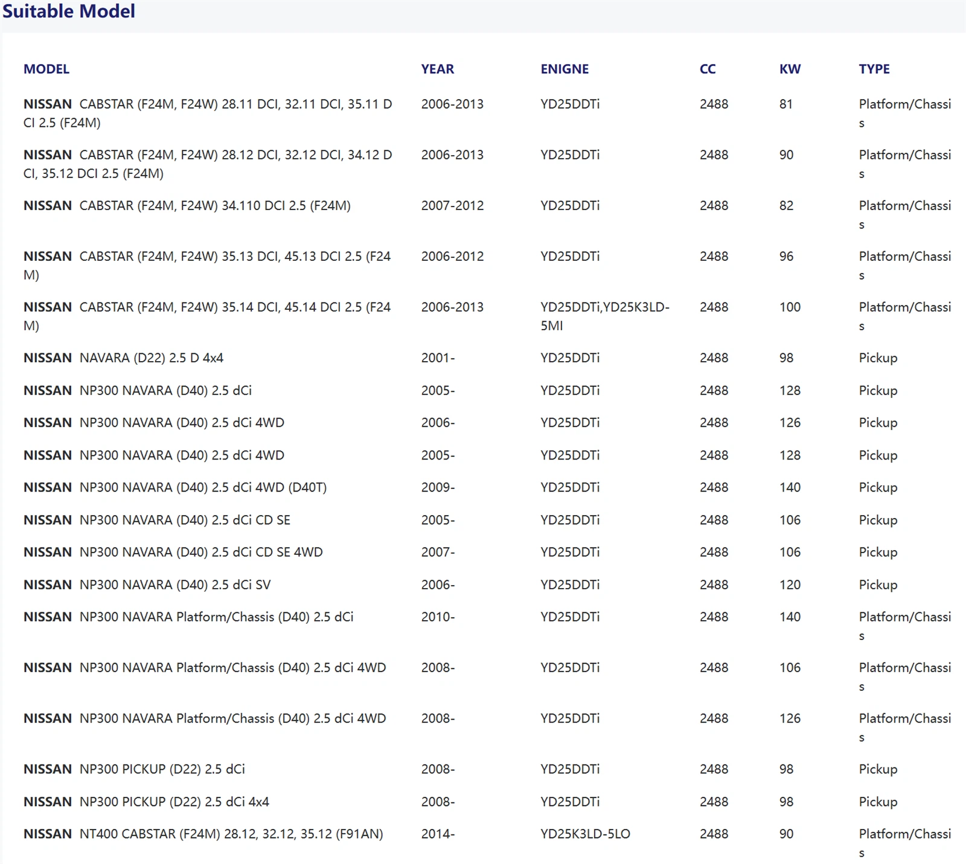This screenshot has height=864, width=966.
Task: Click the NP300 NAVARA Platform/Chassis (D40) 2.5 dCi 2010- model
Action: (188, 616)
